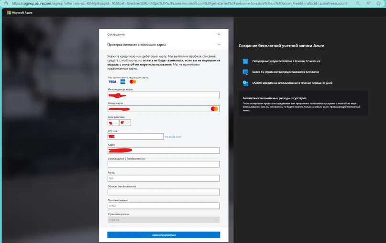Viewport: 386px width, 243px height.
Task: Expand the Соглашение section chevron
Action: click(219, 35)
